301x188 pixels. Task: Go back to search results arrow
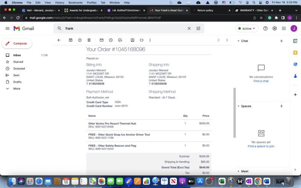[x=59, y=40]
